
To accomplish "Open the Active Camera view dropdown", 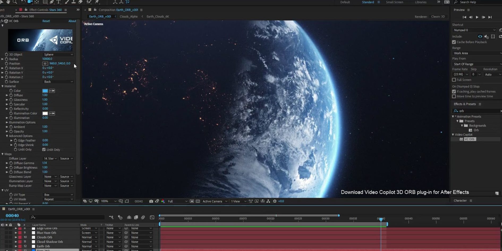I will click(x=215, y=201).
